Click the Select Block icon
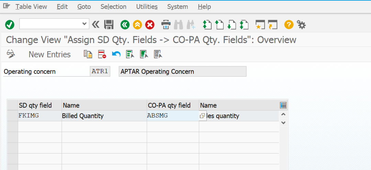Viewport: 371px width, 170px height. 144,54
